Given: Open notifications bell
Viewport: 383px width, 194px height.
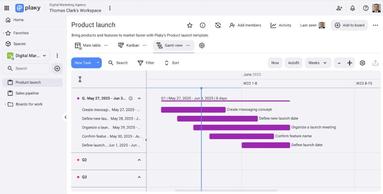Looking at the screenshot, I should coord(352,8).
